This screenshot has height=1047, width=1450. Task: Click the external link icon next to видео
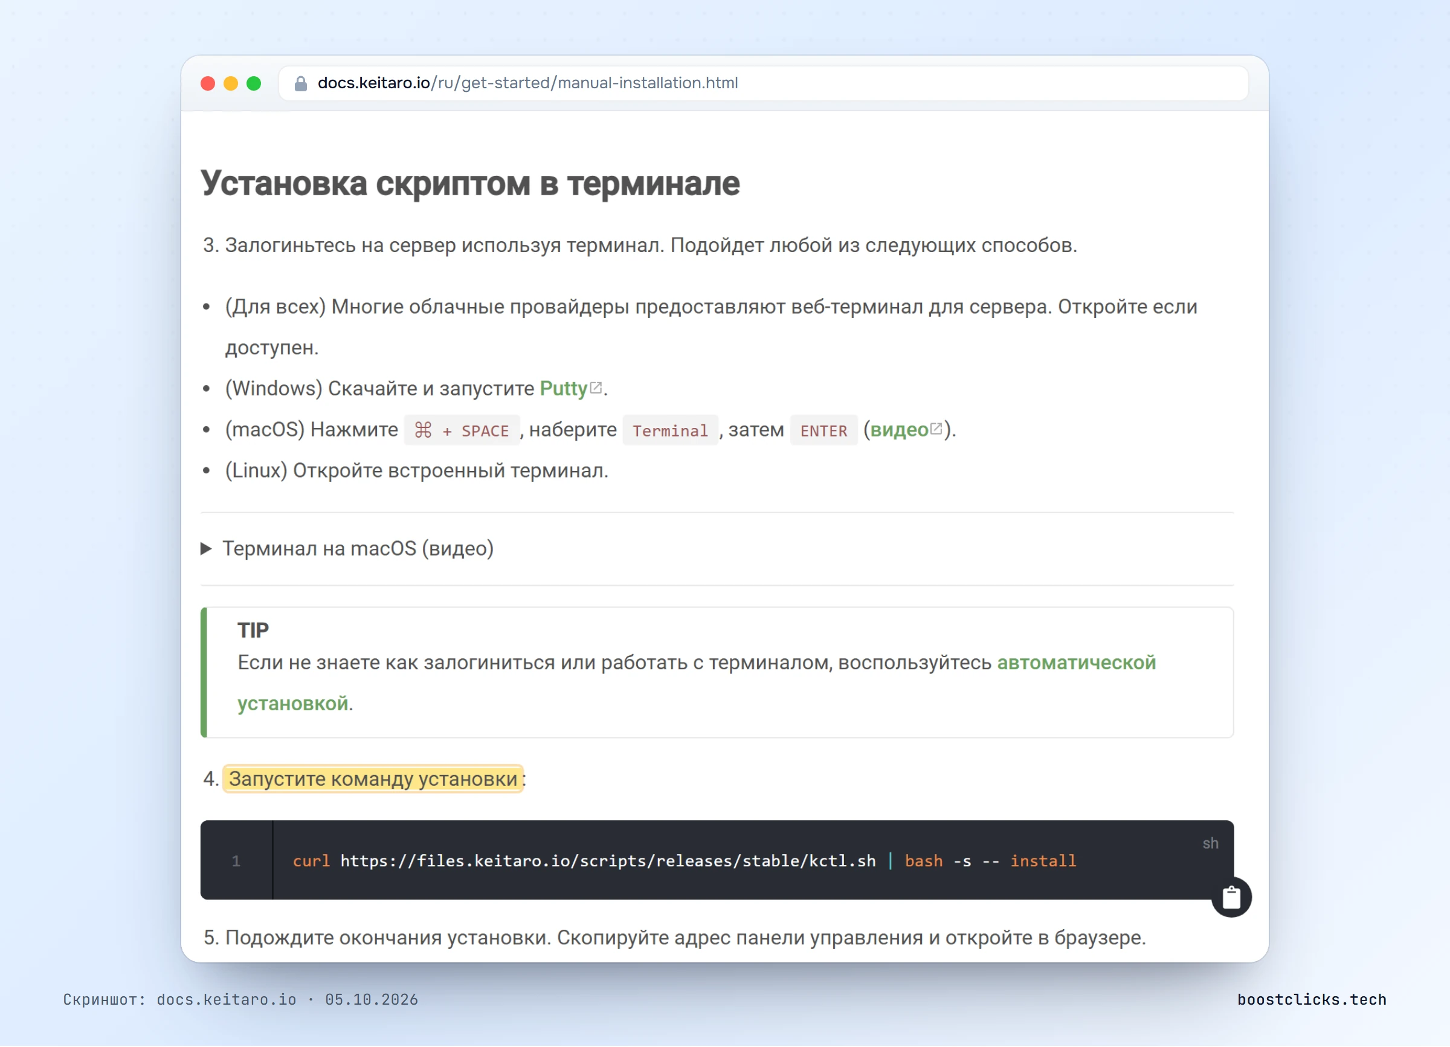click(936, 429)
